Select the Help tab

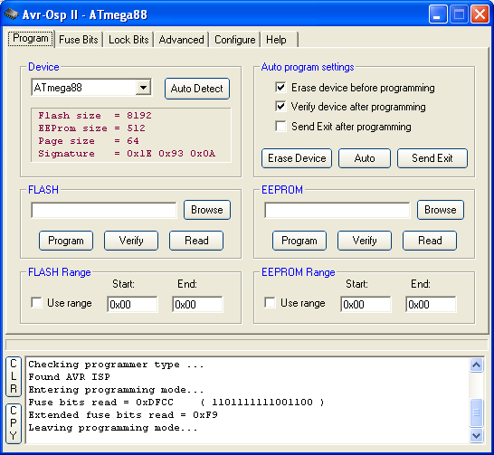tap(280, 40)
